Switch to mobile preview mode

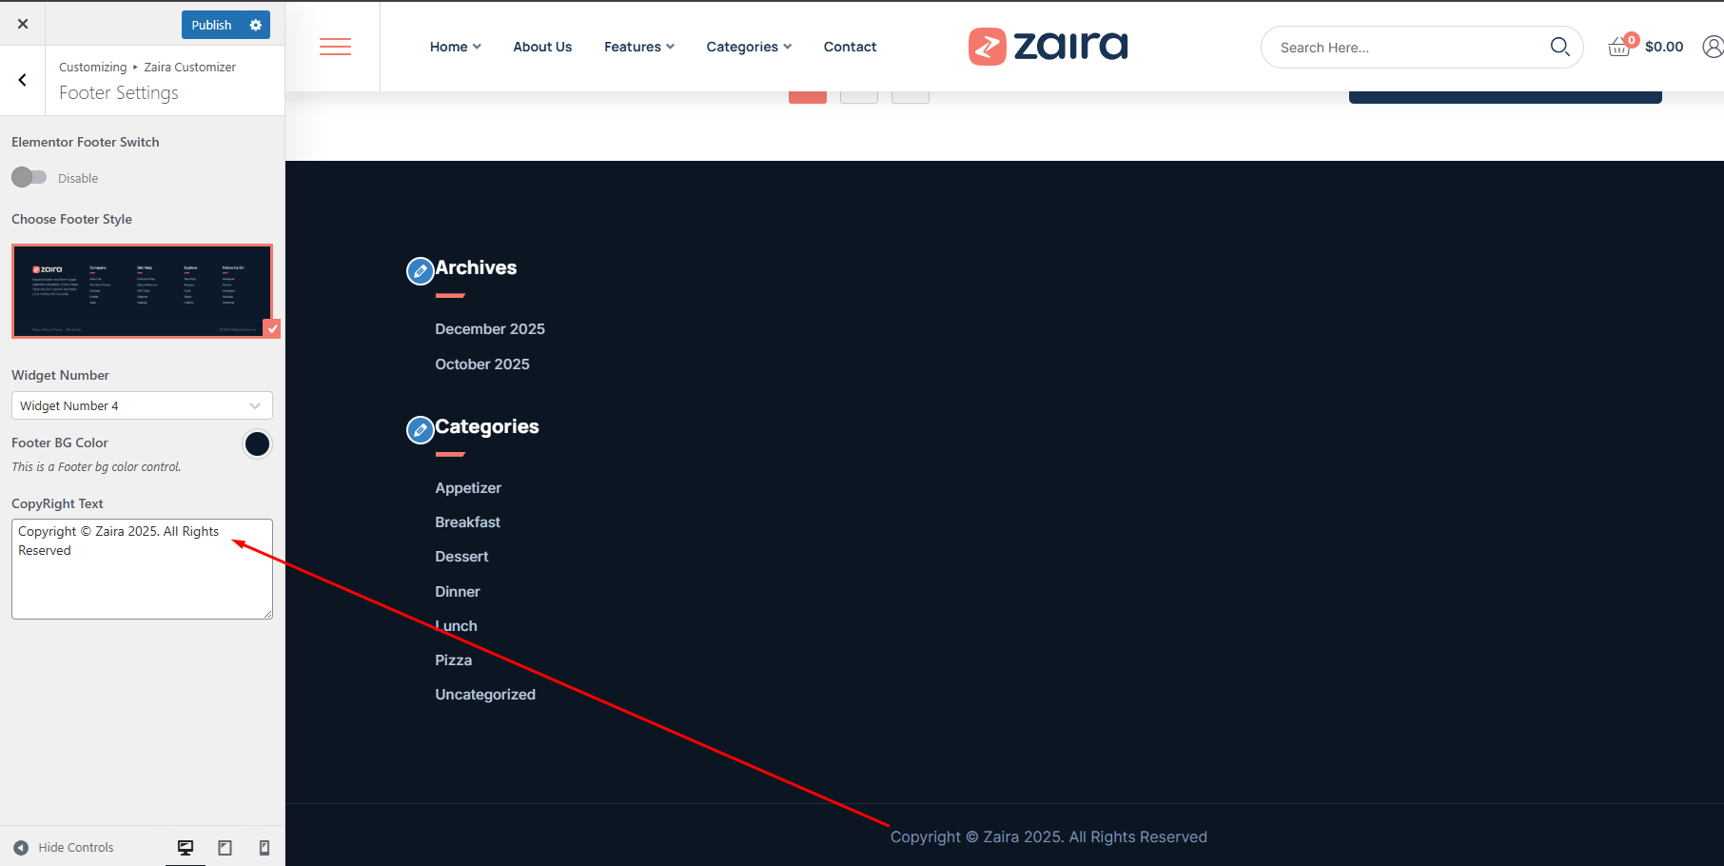point(264,847)
